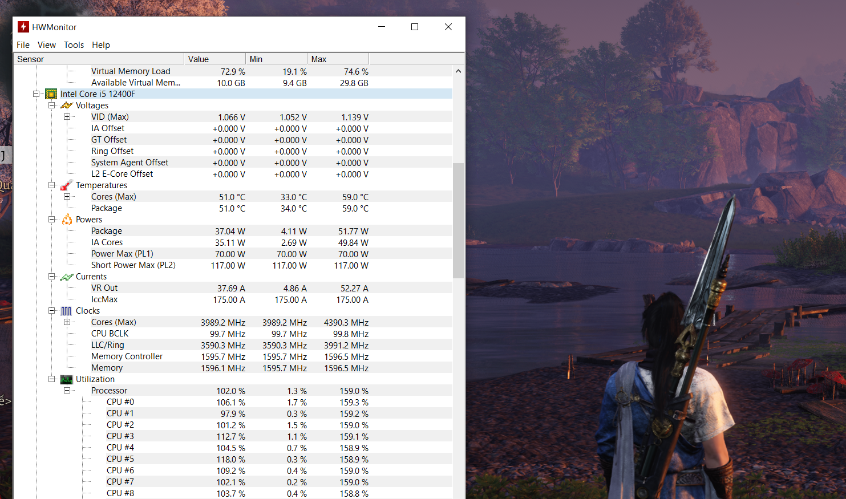Click the Voltages section icon
The height and width of the screenshot is (499, 846).
pyautogui.click(x=67, y=106)
